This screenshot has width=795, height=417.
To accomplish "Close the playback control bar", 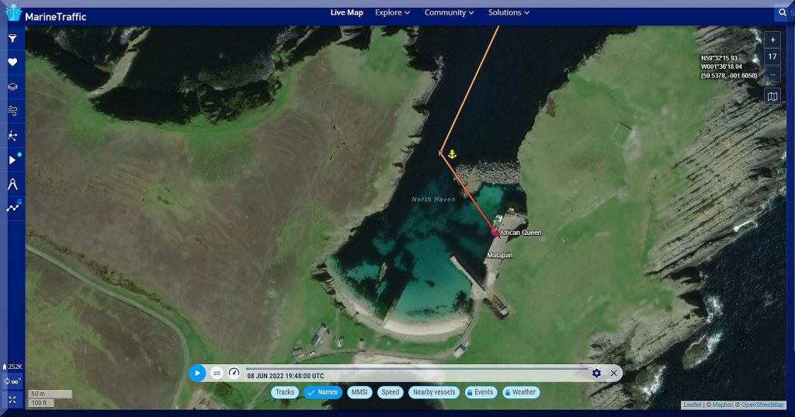I will point(613,374).
